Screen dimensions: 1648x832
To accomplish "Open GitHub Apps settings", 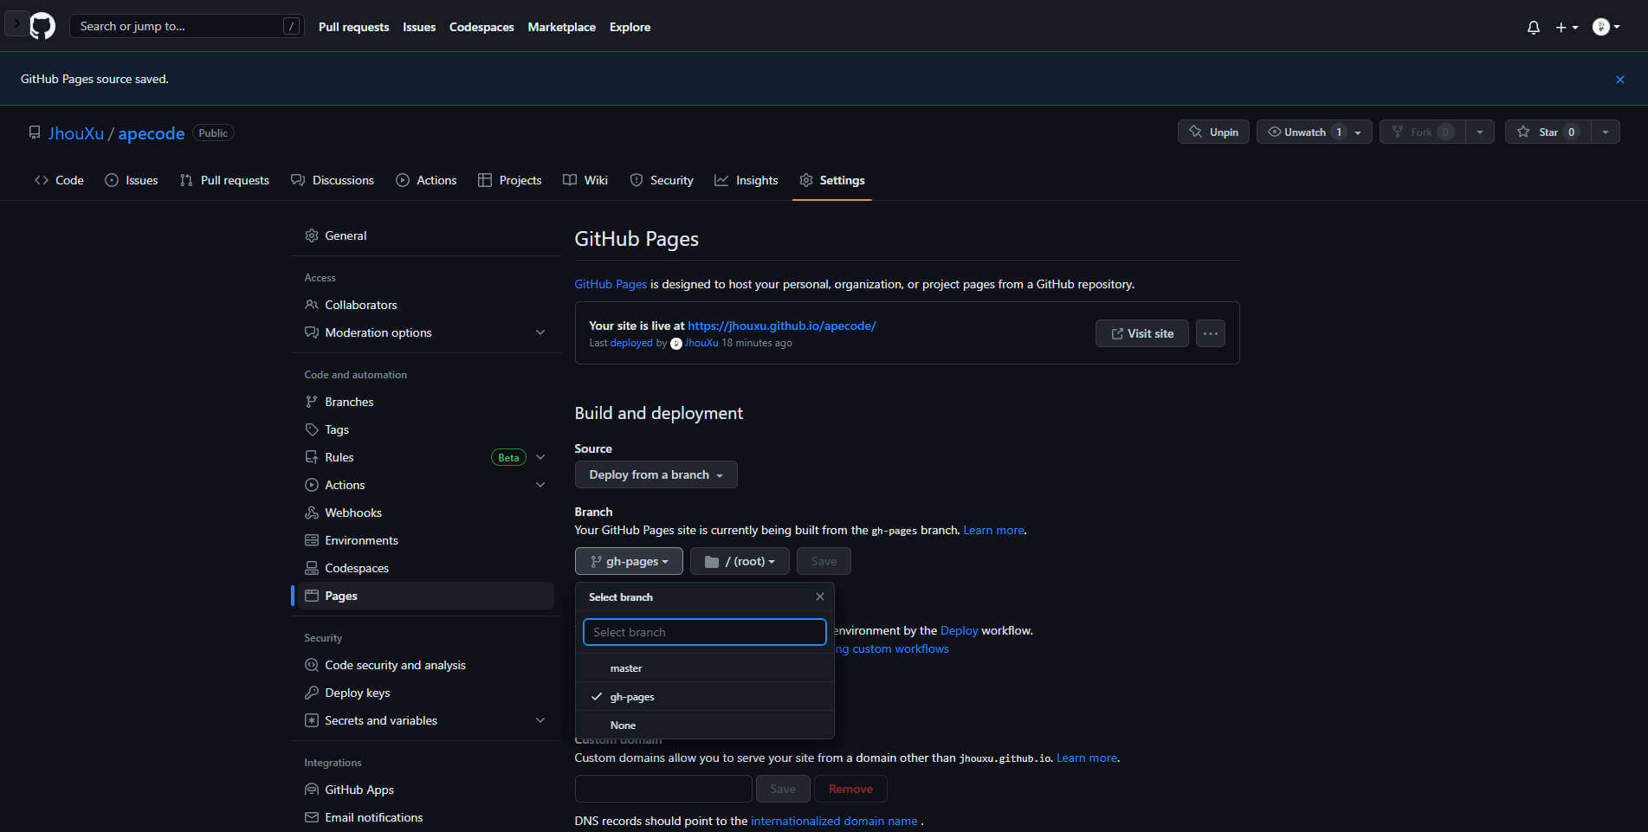I will click(426, 790).
